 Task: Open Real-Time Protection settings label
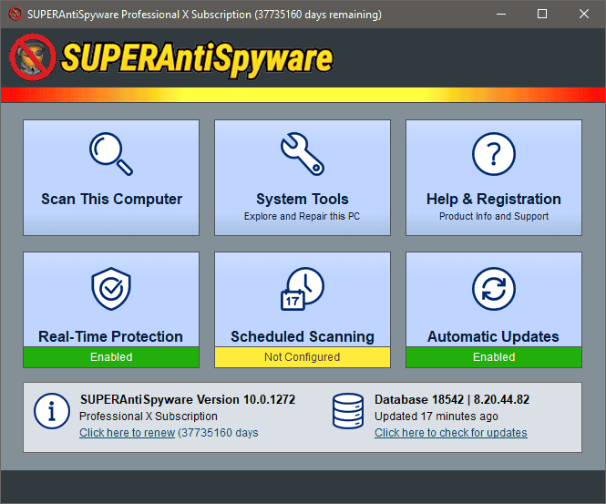pyautogui.click(x=110, y=336)
